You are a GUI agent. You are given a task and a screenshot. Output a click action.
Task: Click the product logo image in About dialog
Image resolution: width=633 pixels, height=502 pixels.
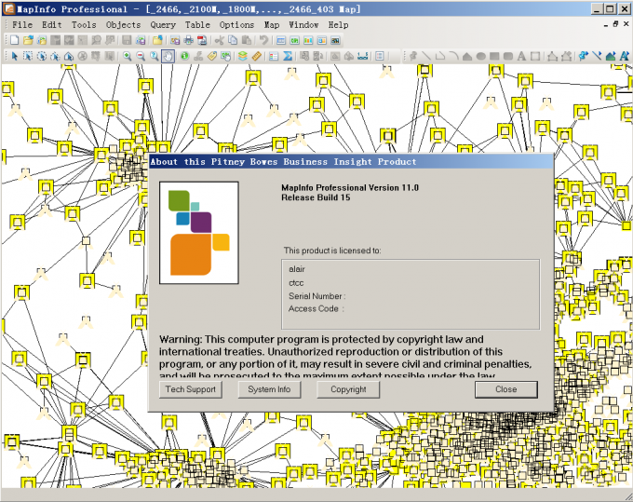pyautogui.click(x=199, y=233)
